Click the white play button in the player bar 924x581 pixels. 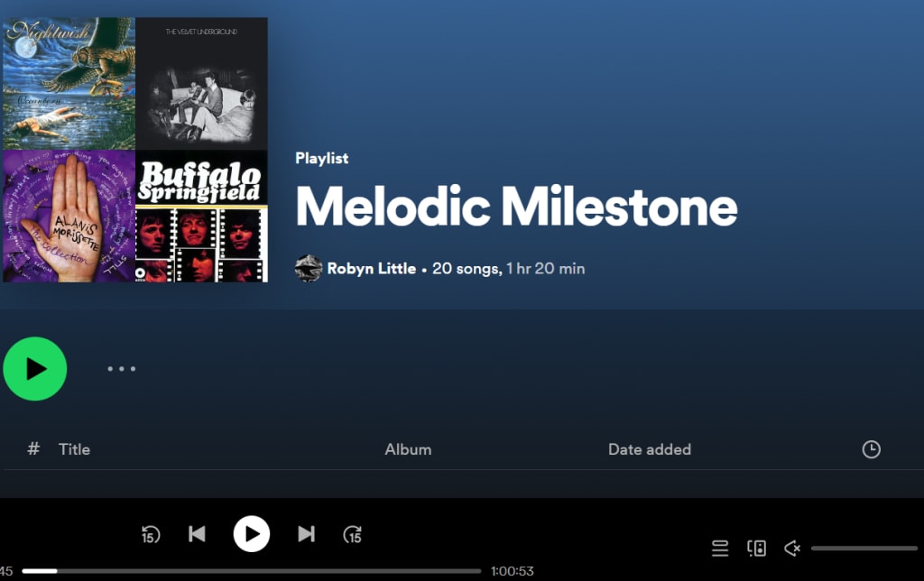(252, 534)
